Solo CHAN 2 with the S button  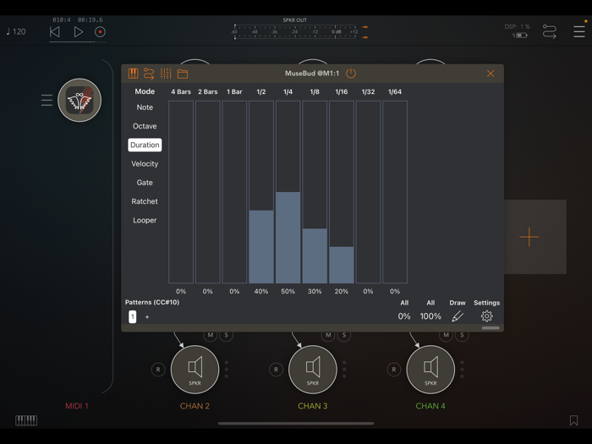pos(226,335)
